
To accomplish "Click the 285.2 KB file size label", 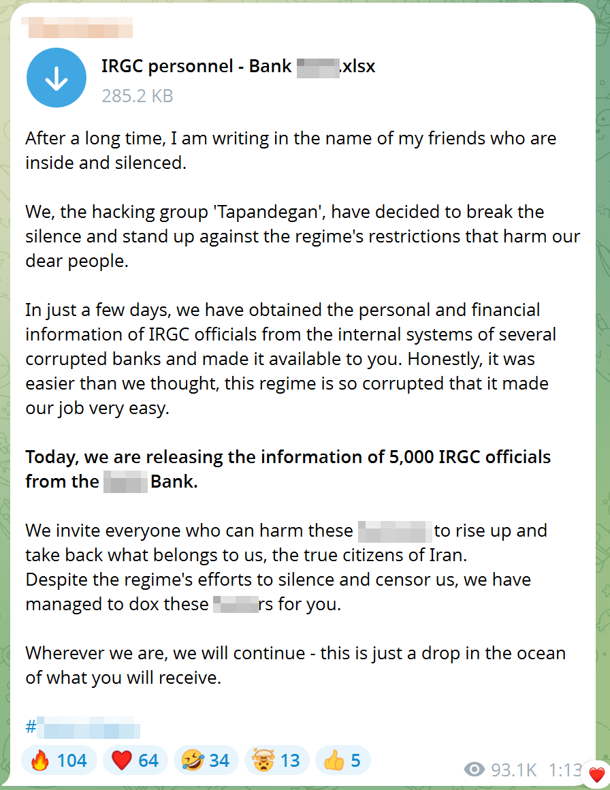I will (137, 96).
